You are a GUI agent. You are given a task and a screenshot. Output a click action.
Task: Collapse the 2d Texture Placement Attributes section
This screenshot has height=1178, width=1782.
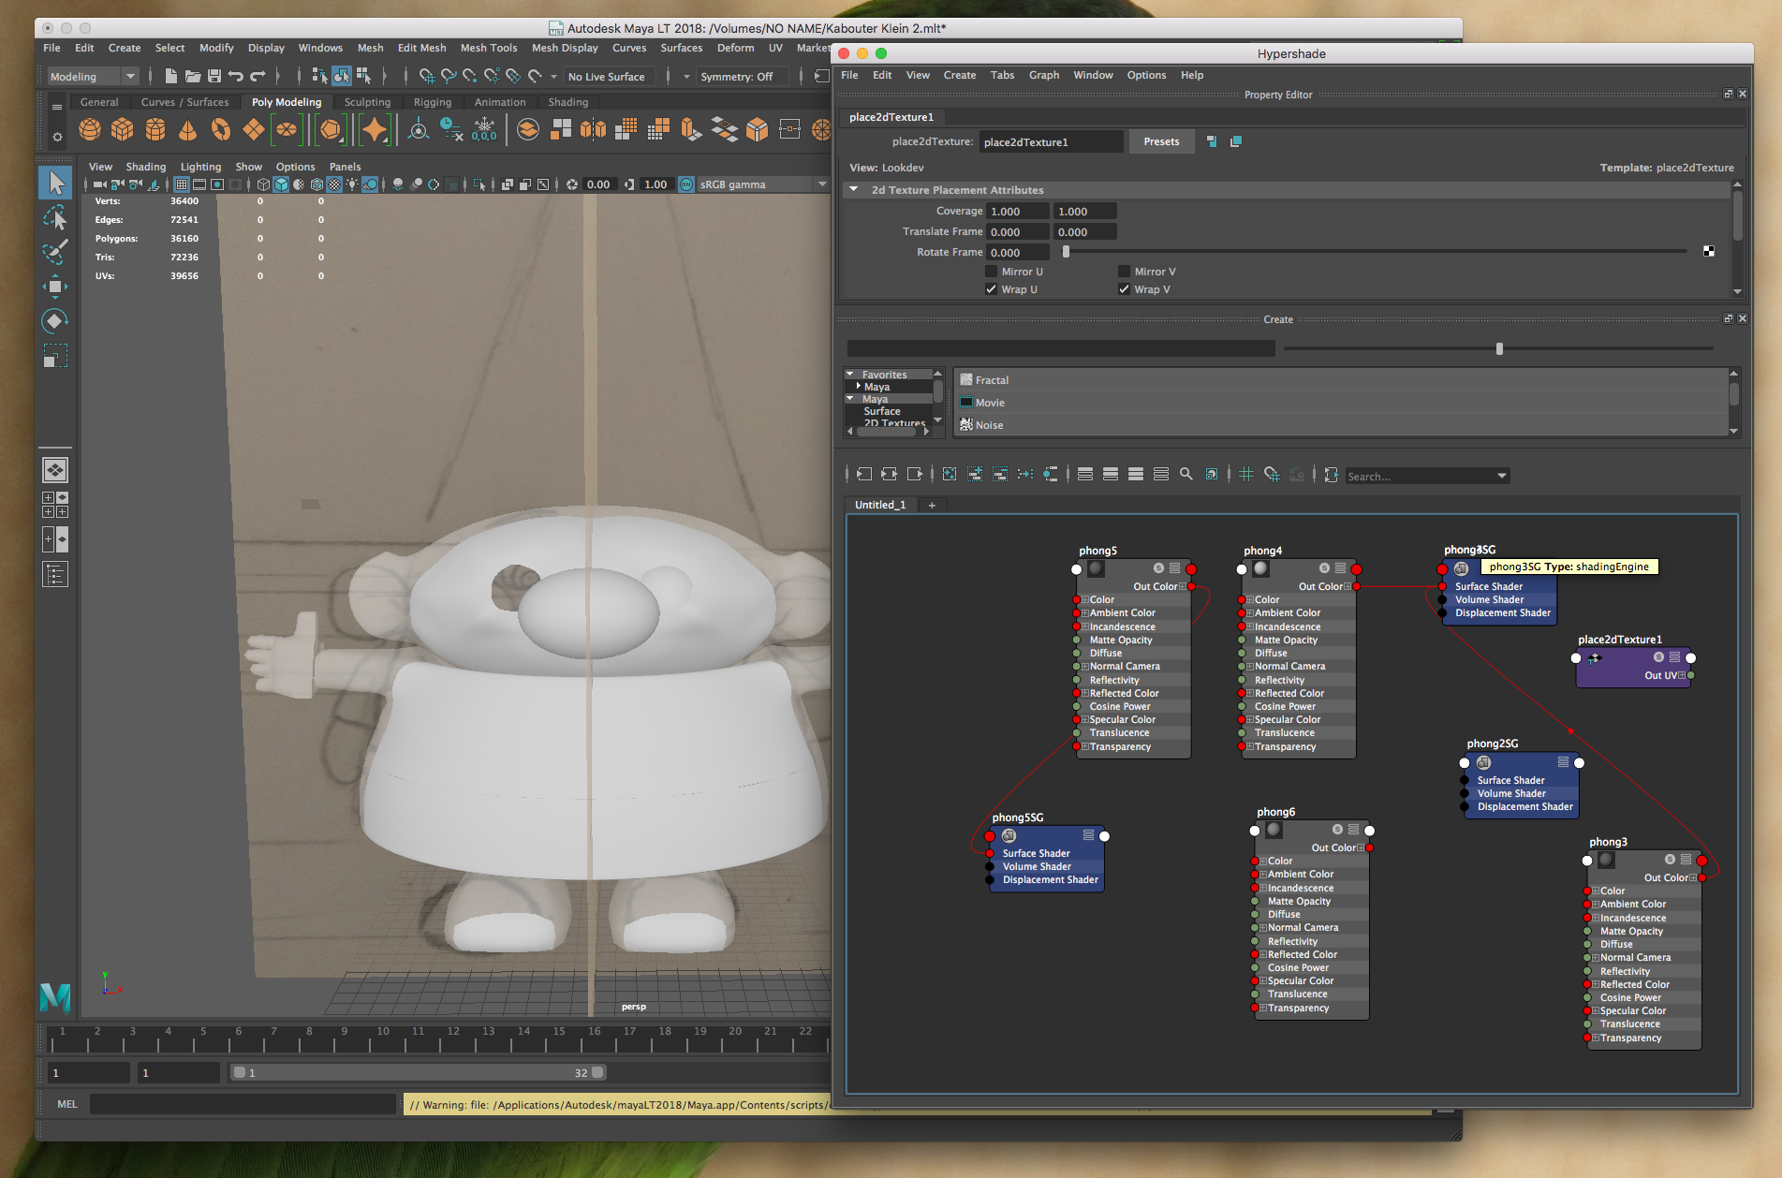tap(853, 189)
